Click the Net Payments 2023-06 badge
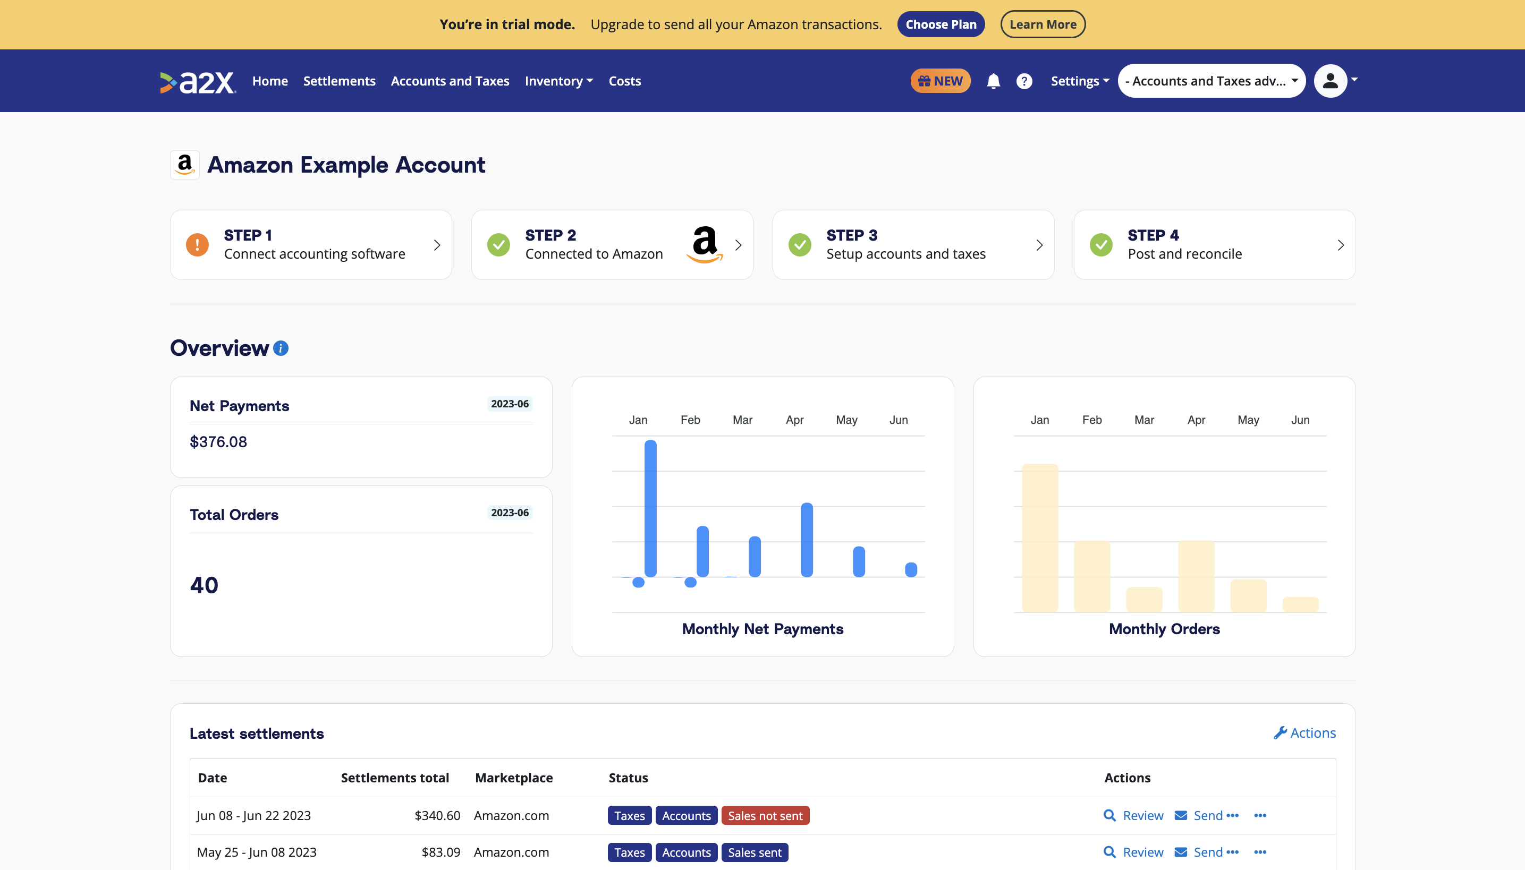 [x=510, y=404]
